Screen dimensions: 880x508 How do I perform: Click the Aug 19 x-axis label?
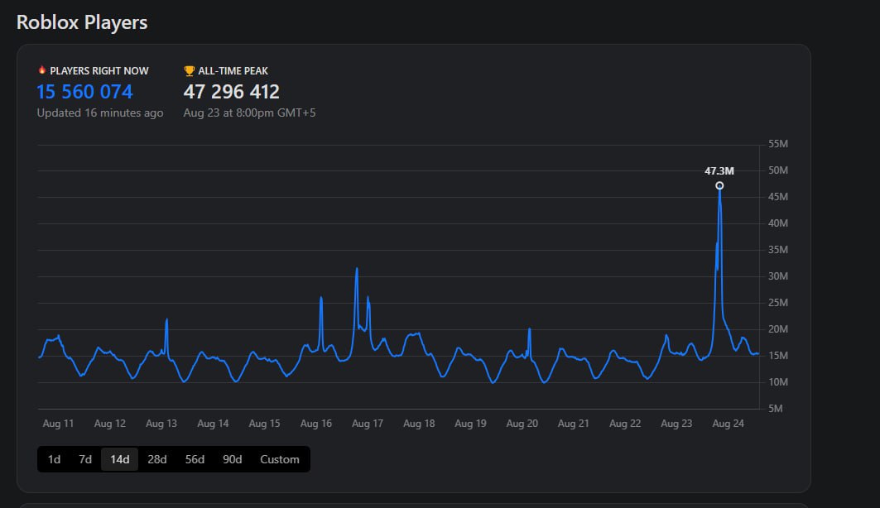pos(470,424)
